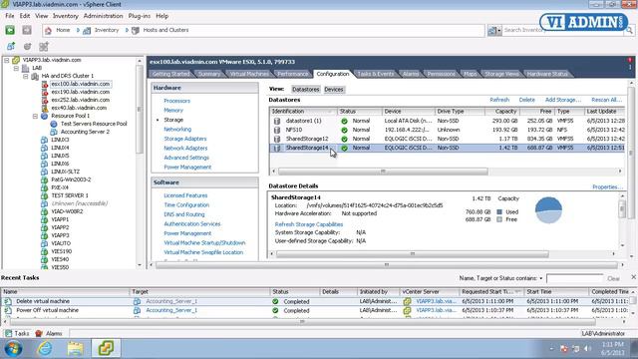Launch Internet Explorer from taskbar
This screenshot has width=638, height=359.
(x=45, y=349)
